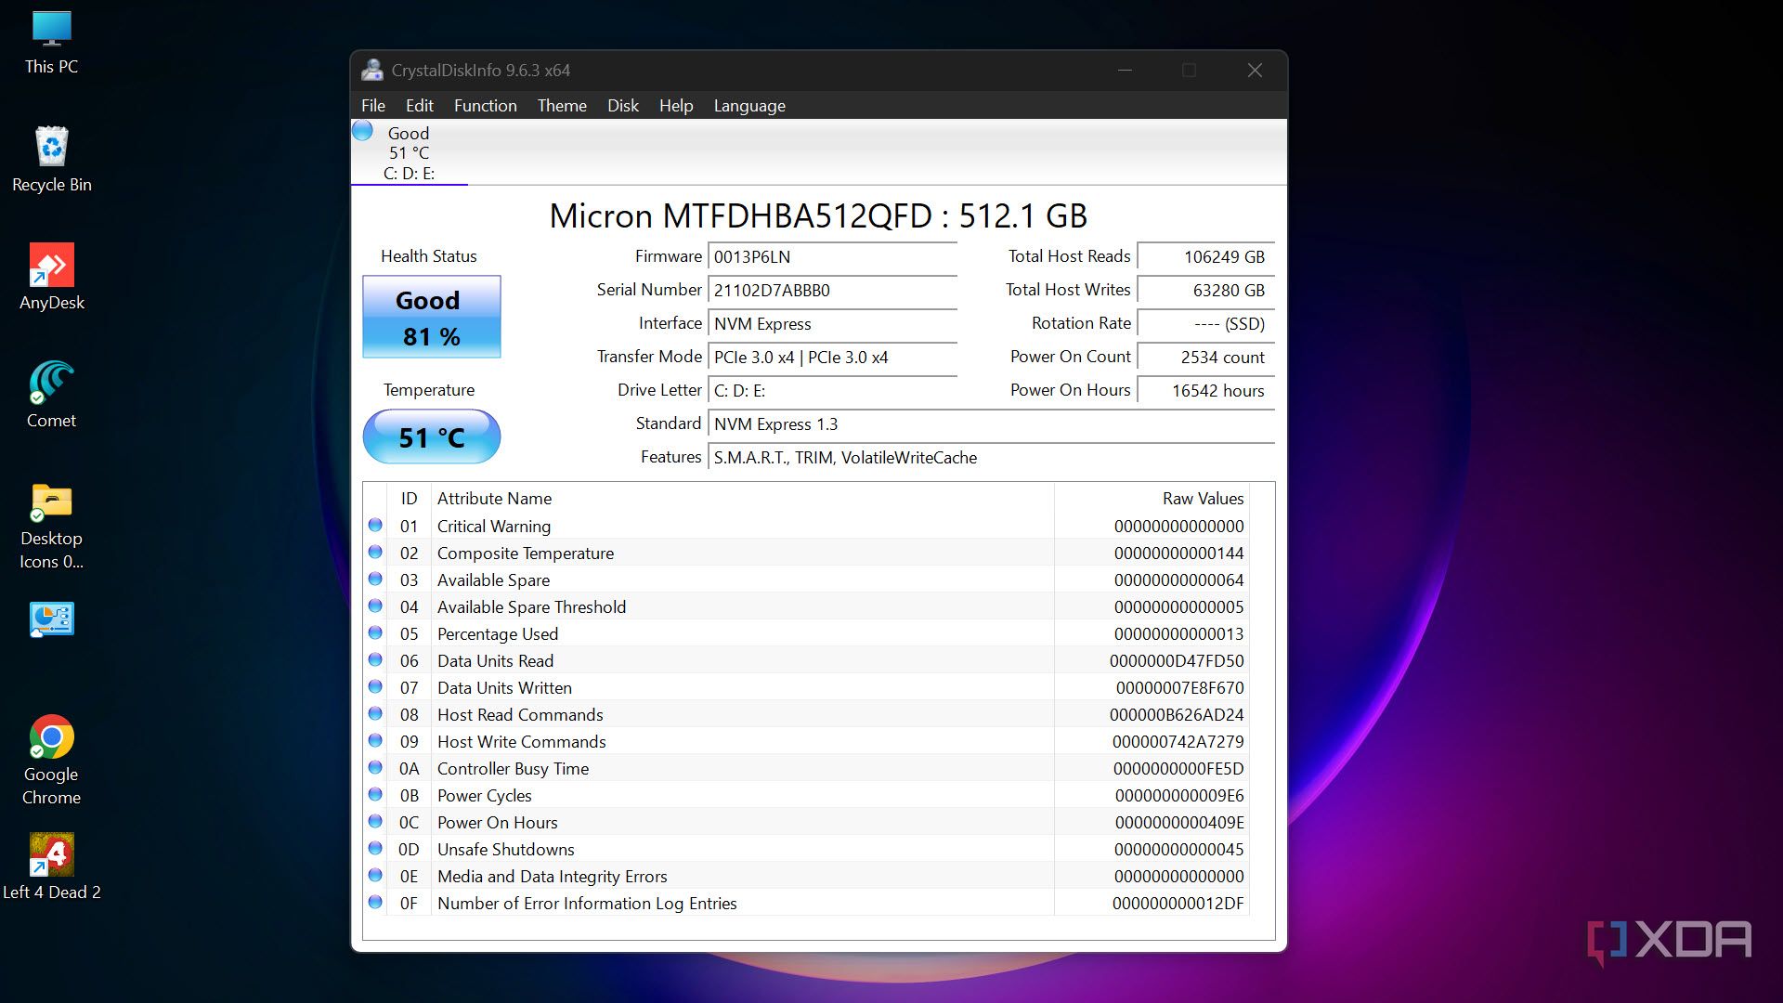Click the Firmware field 0013P6LN
1783x1003 pixels.
click(832, 257)
